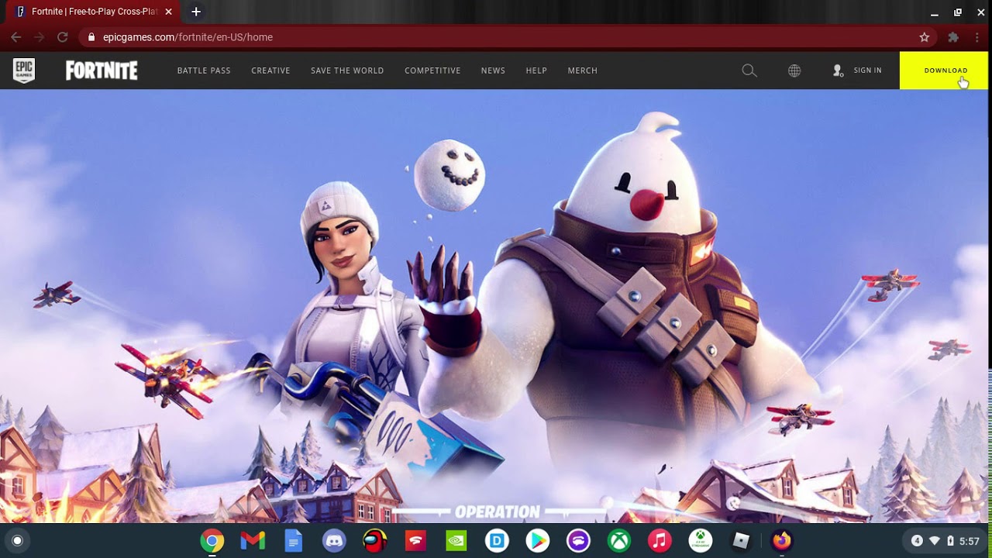Open the ChromeOS launcher button
992x558 pixels.
(x=17, y=541)
